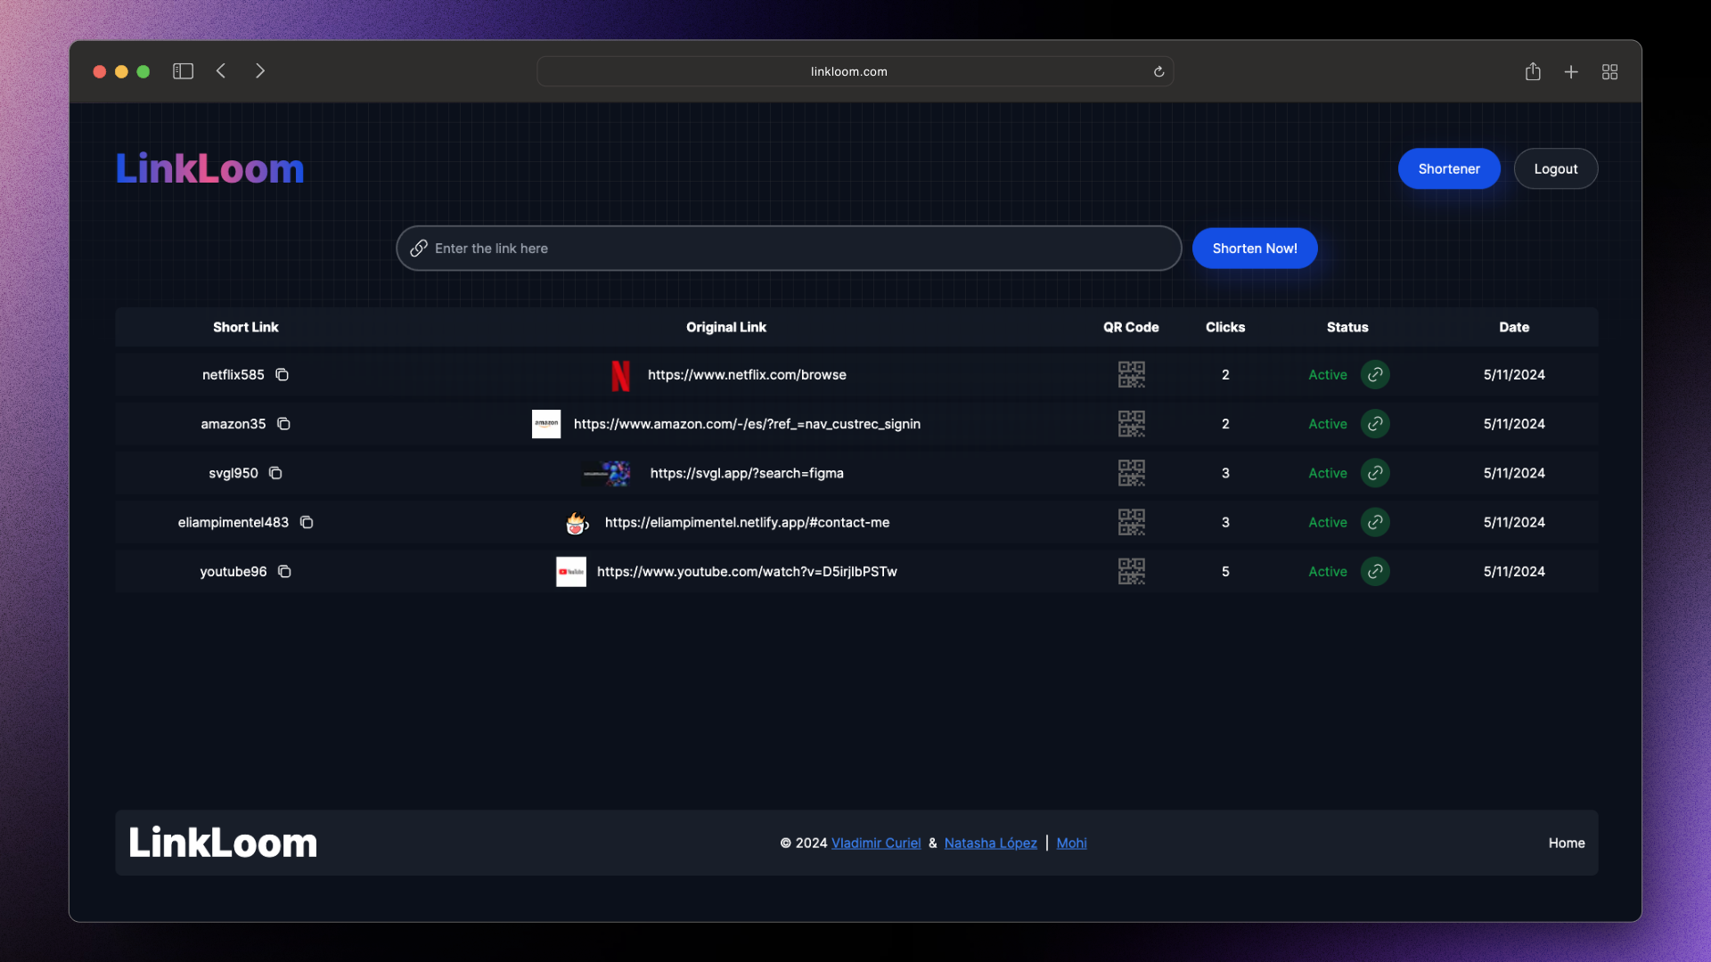
Task: Click the link icon inside the input field
Action: pos(418,249)
